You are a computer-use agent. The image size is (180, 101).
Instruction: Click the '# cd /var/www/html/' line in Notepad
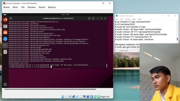[x=125, y=24]
